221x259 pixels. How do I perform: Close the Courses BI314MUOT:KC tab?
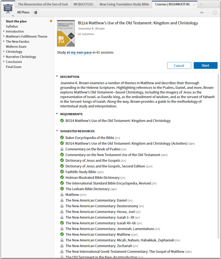(194, 5)
